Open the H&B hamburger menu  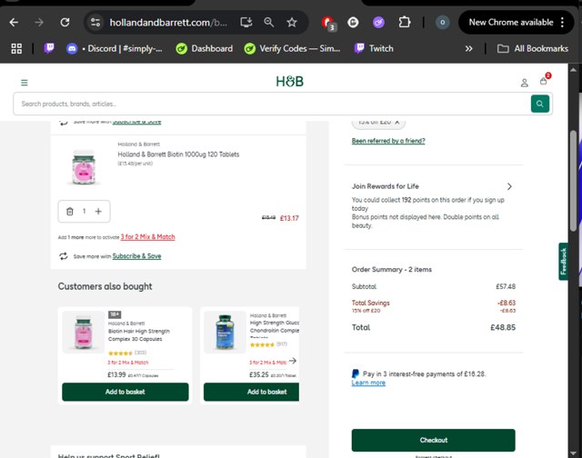coord(25,83)
